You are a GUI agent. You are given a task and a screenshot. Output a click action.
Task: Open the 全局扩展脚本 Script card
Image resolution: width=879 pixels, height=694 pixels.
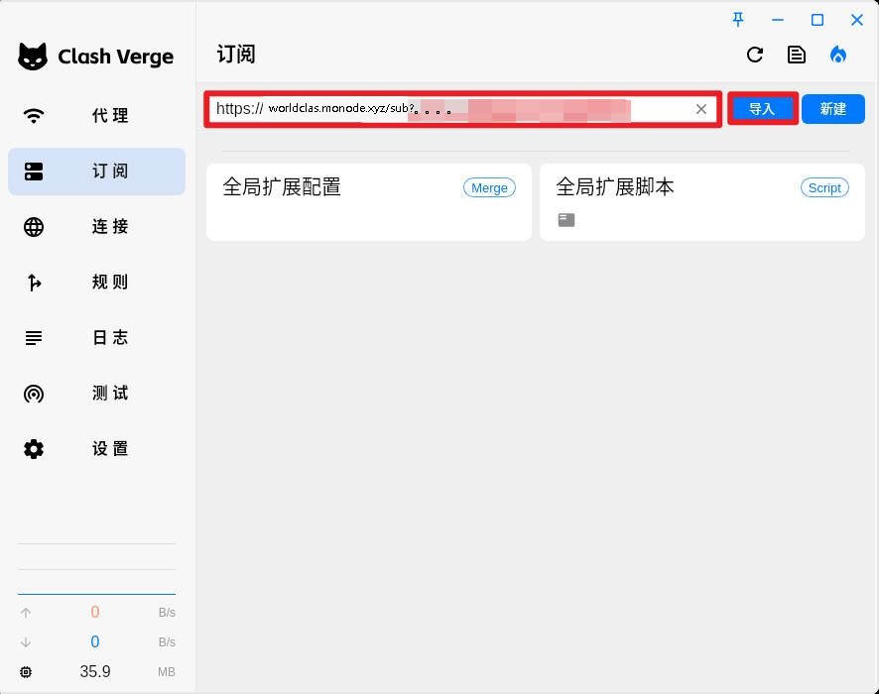(701, 202)
